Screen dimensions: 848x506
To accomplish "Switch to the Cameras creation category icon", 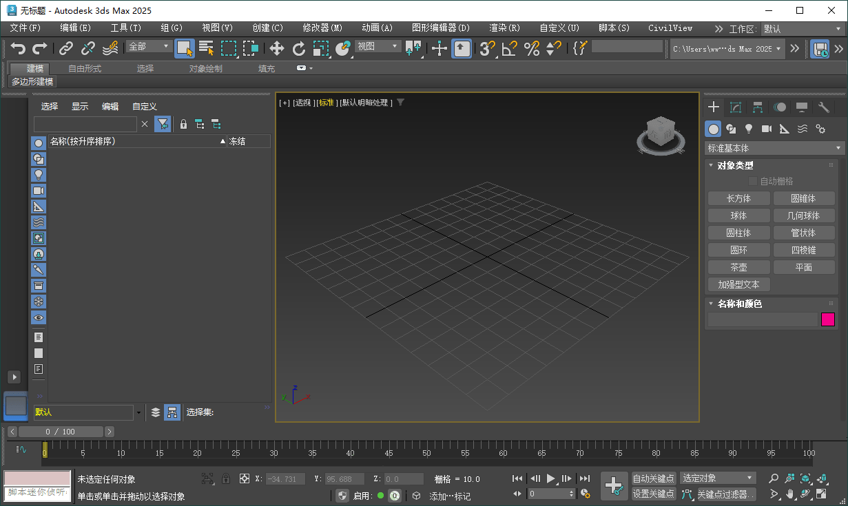I will point(767,129).
